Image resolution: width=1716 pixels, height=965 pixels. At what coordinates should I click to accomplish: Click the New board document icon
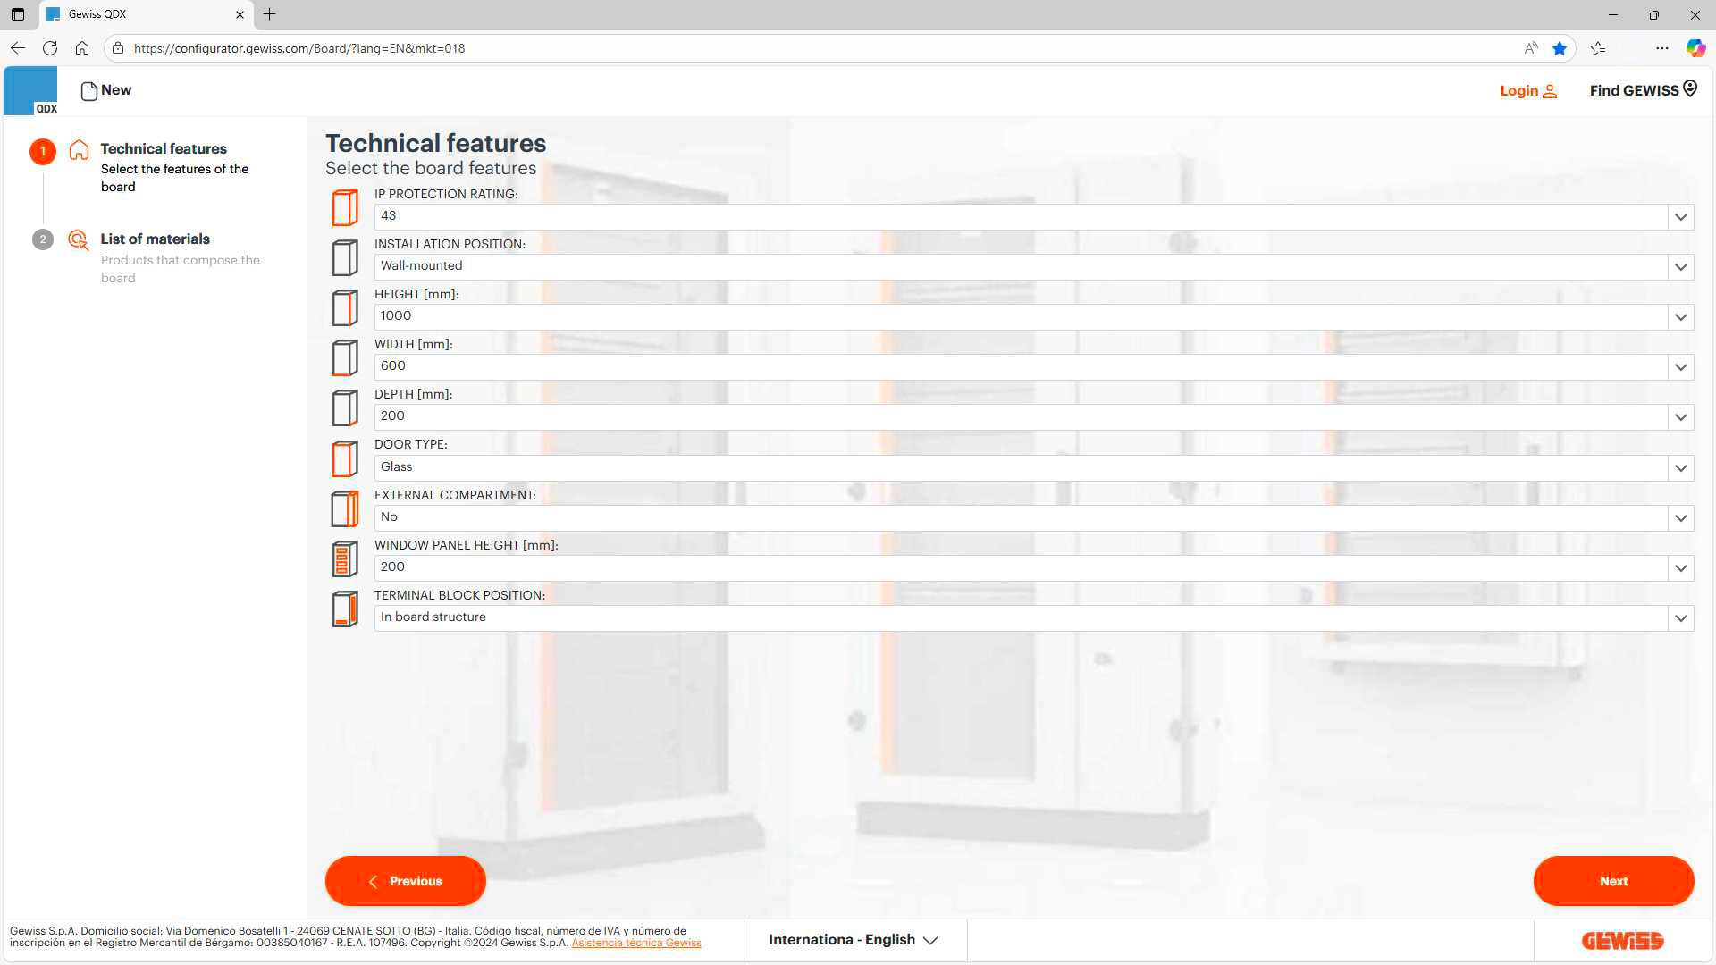(88, 89)
